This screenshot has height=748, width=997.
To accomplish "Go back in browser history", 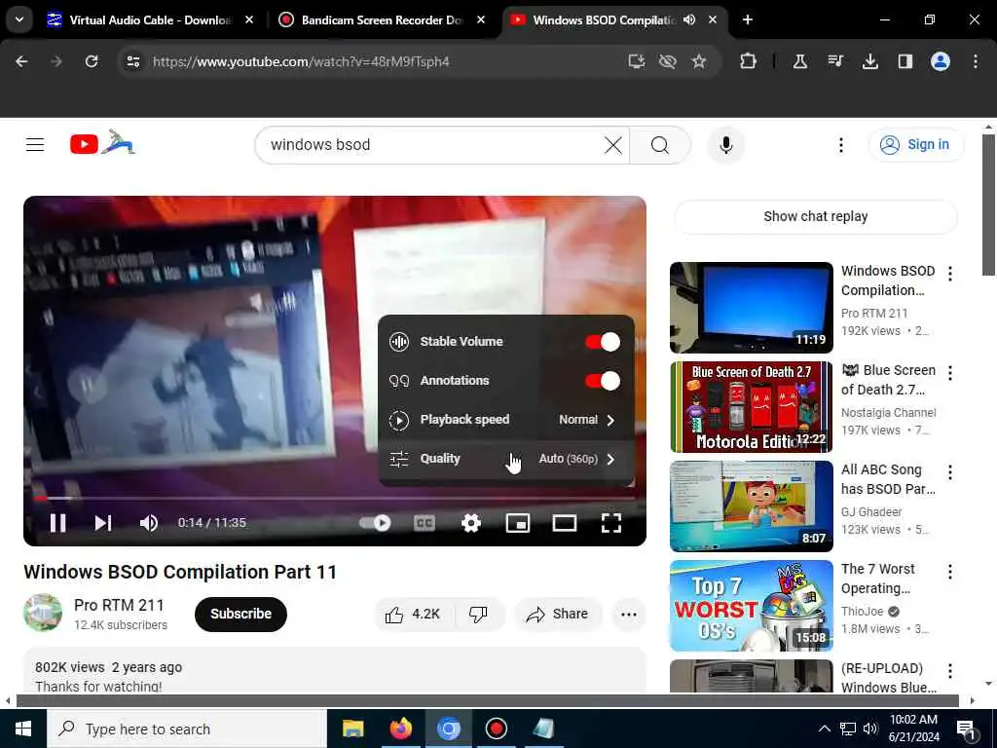I will coord(21,61).
